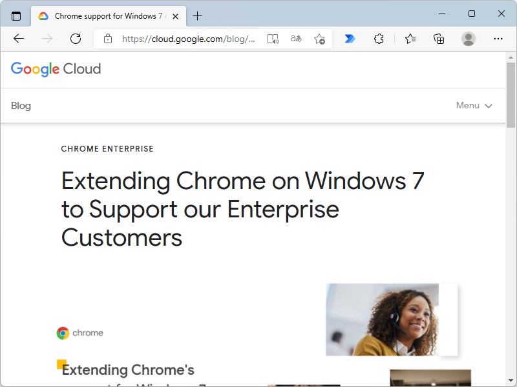Open the Settings and more ellipsis menu

(498, 39)
